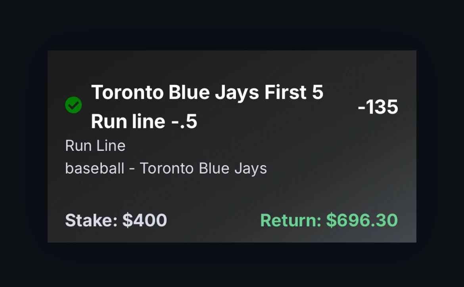This screenshot has height=287, width=464.
Task: Select the '-.5' handicap in the title
Action: tap(184, 122)
